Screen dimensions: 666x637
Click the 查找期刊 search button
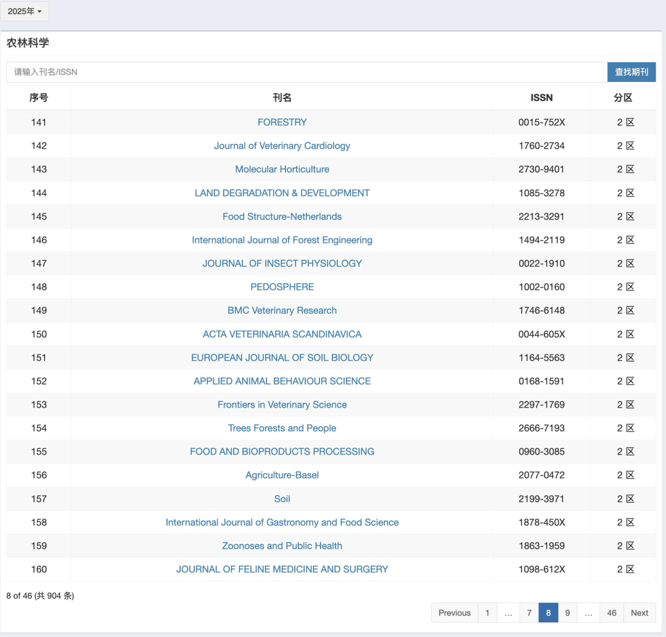(631, 72)
